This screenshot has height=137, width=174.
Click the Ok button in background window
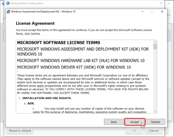tap(134, 131)
